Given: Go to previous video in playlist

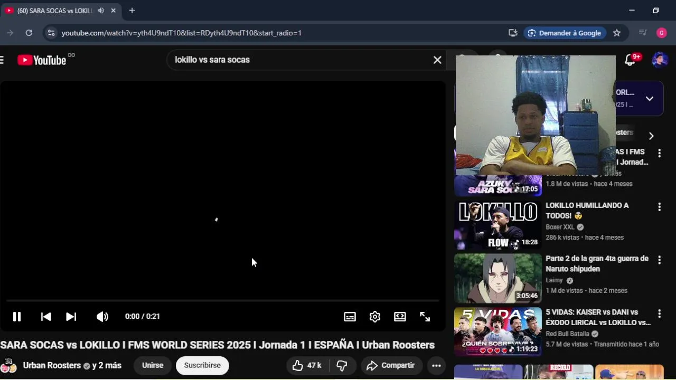Looking at the screenshot, I should [x=46, y=317].
